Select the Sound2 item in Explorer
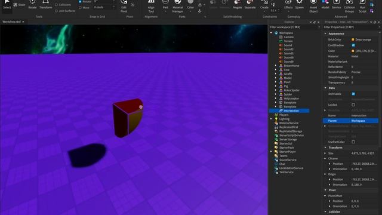The height and width of the screenshot is (215, 382). [x=288, y=49]
